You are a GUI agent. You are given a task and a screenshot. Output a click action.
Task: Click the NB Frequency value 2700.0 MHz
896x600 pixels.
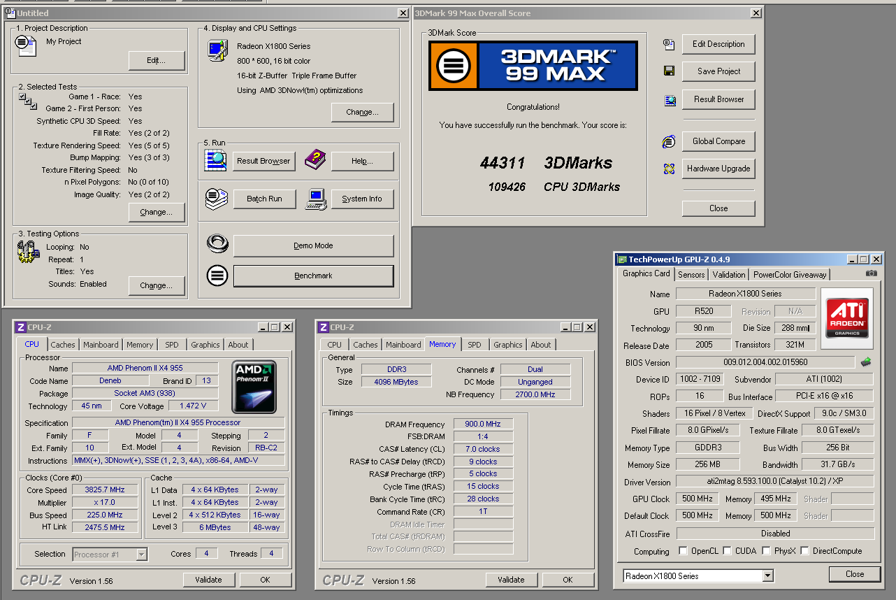pyautogui.click(x=535, y=394)
